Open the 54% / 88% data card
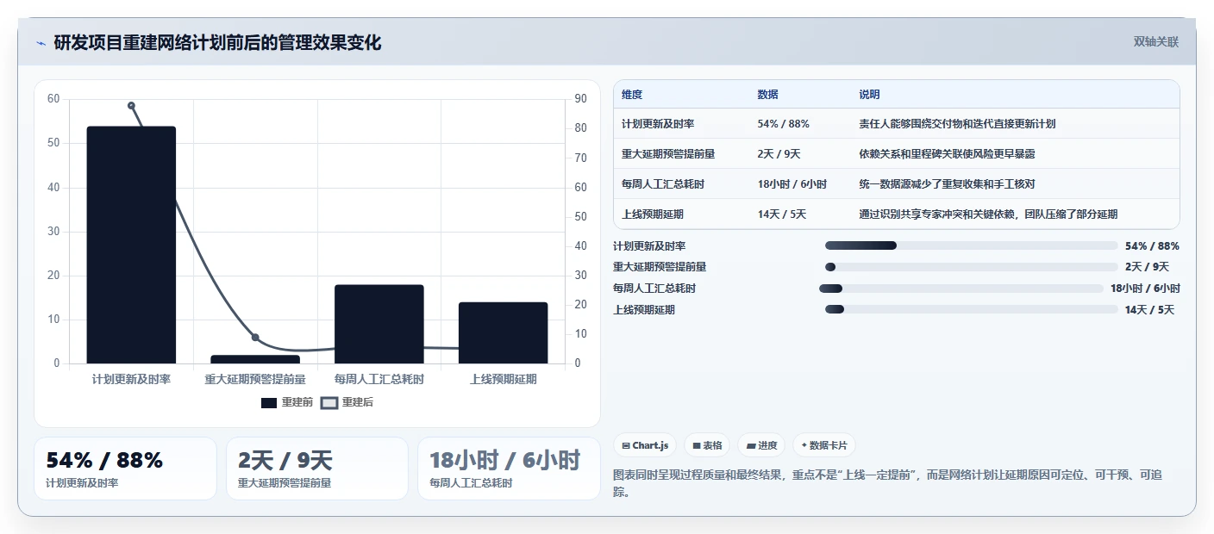Image resolution: width=1214 pixels, height=534 pixels. point(125,469)
